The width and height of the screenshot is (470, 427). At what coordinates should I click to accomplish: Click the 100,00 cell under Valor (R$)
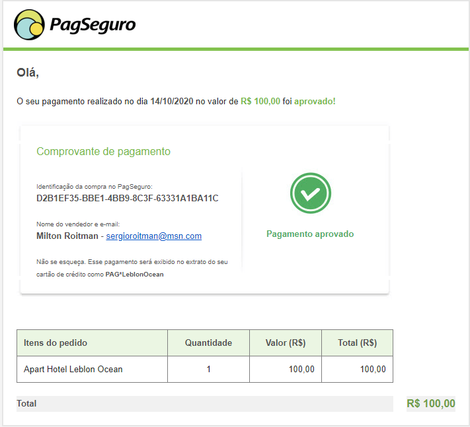286,369
